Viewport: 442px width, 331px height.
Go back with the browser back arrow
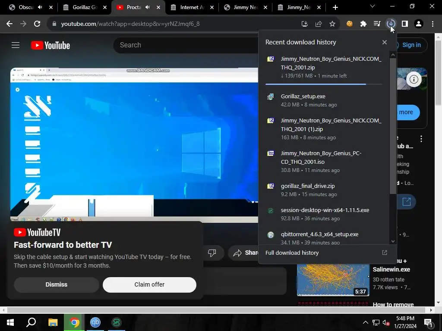click(9, 24)
